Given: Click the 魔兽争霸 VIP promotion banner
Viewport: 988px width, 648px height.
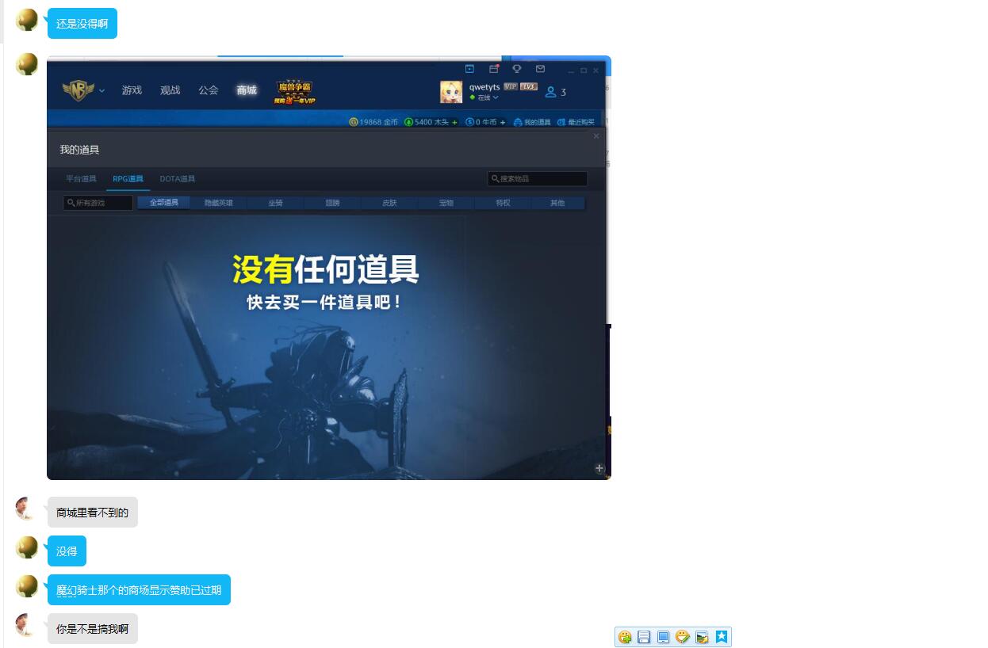Looking at the screenshot, I should tap(295, 92).
